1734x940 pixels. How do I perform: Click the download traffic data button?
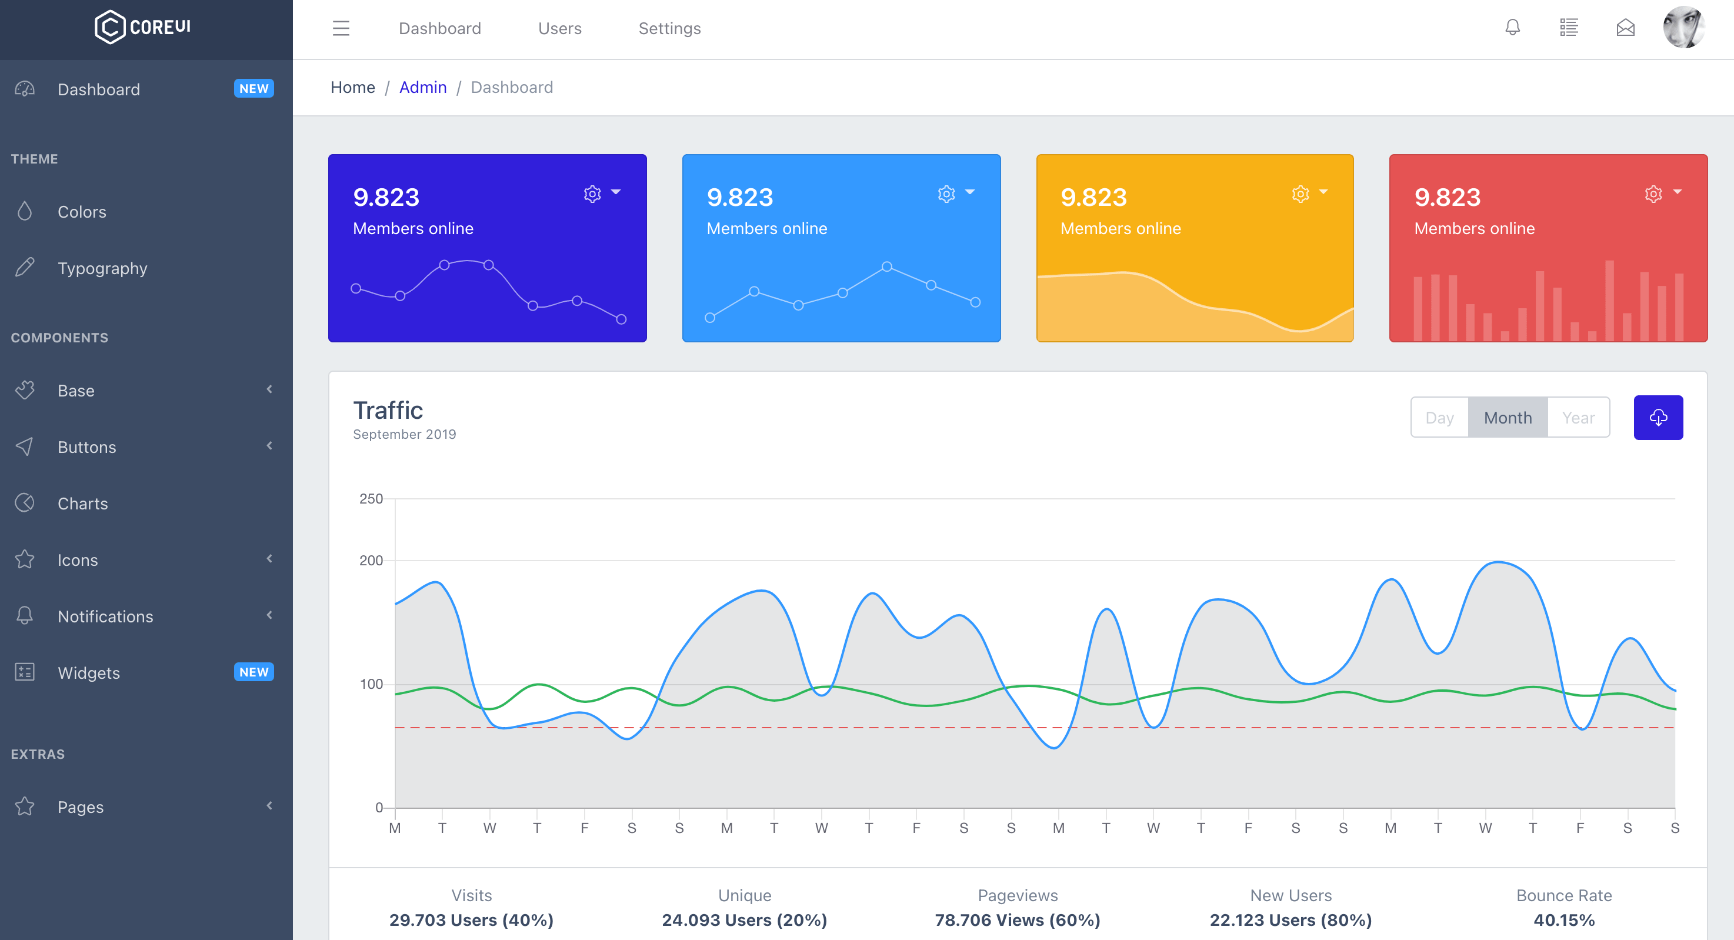point(1658,418)
